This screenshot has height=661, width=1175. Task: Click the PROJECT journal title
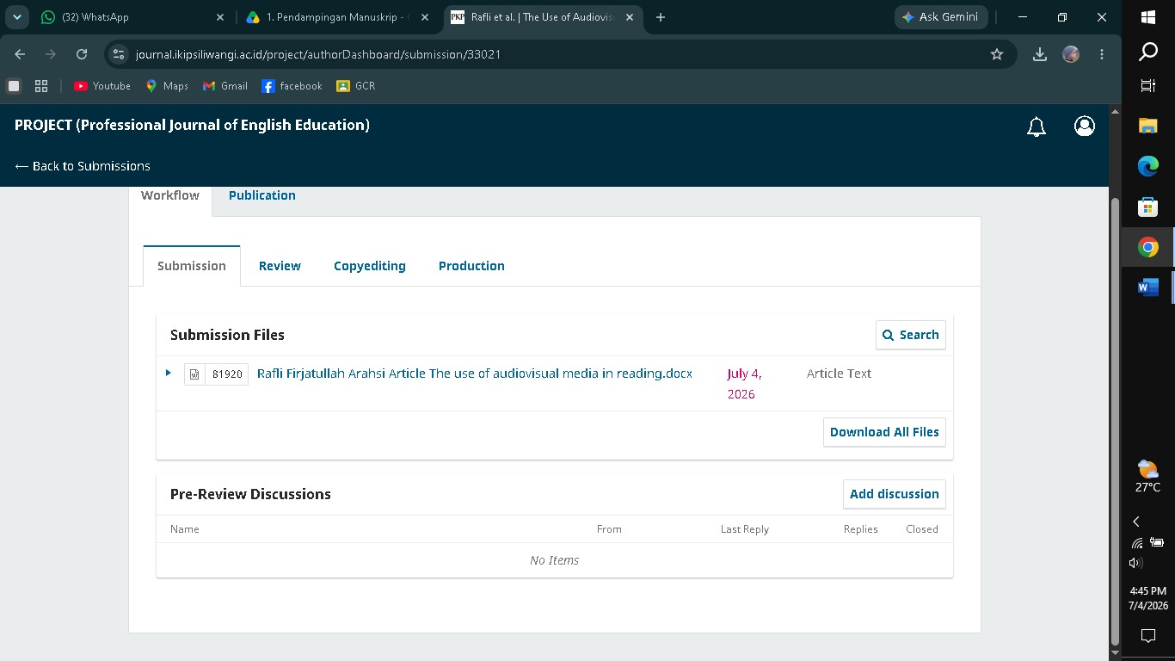193,125
